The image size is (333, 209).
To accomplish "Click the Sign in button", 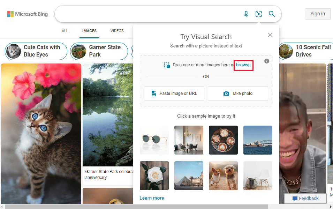I will (x=318, y=14).
